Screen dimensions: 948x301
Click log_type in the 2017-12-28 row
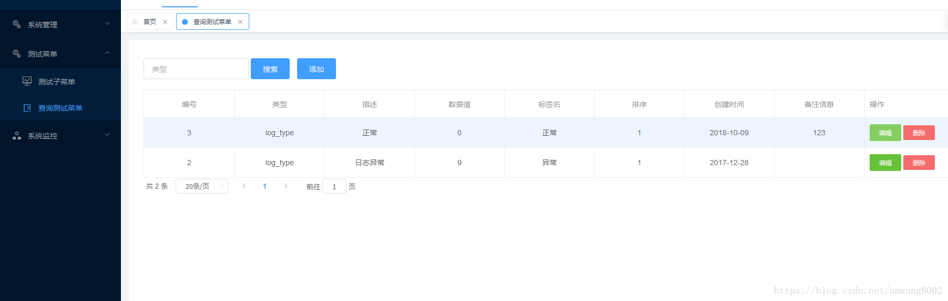pyautogui.click(x=280, y=163)
